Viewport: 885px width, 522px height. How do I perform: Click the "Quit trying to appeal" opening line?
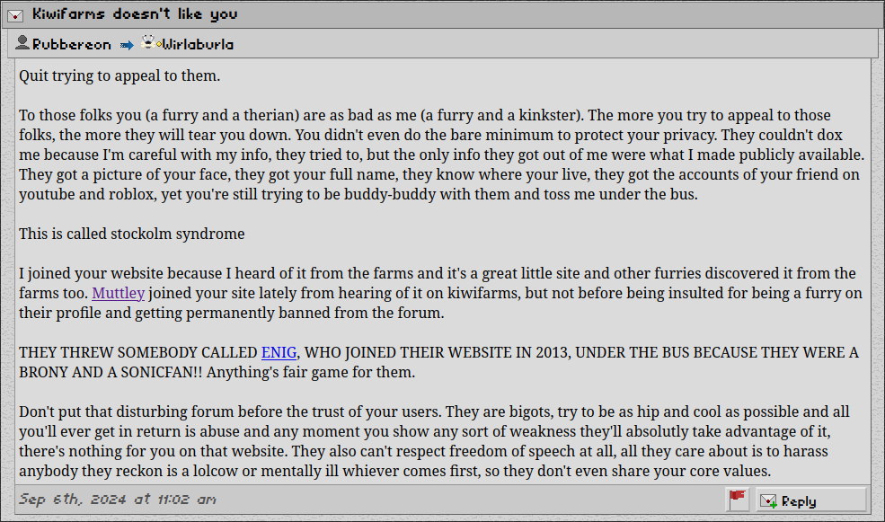click(119, 76)
